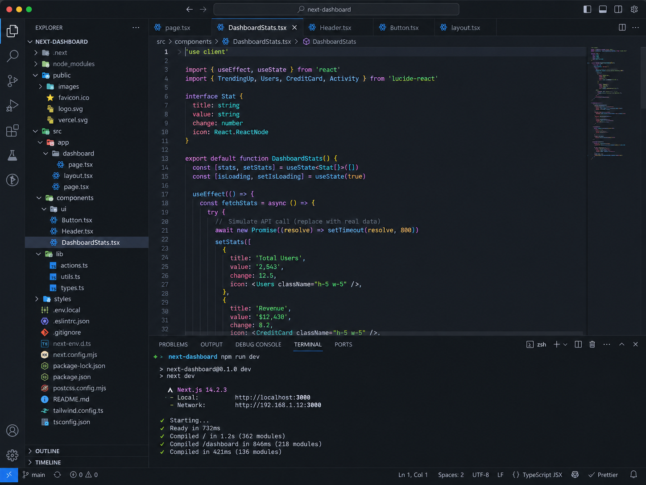Open package.json in the explorer

(87, 377)
